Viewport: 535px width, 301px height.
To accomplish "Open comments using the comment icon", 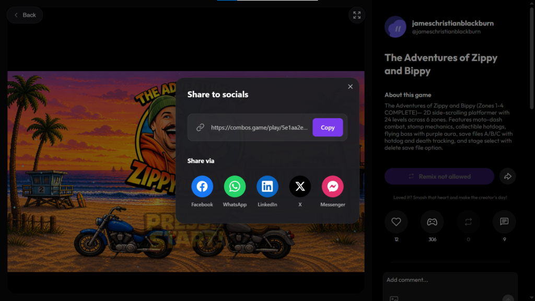I will pyautogui.click(x=504, y=222).
